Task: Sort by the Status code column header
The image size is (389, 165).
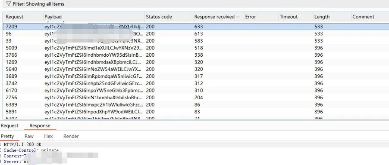Action: pos(169,17)
